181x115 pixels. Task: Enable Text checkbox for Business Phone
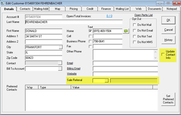(x=90, y=41)
